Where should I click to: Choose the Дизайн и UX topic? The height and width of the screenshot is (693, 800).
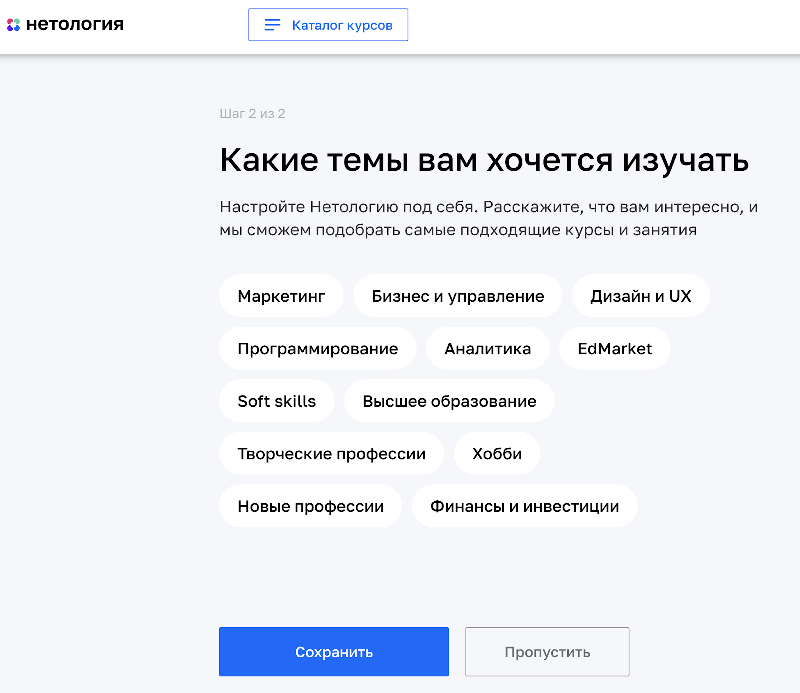(641, 296)
